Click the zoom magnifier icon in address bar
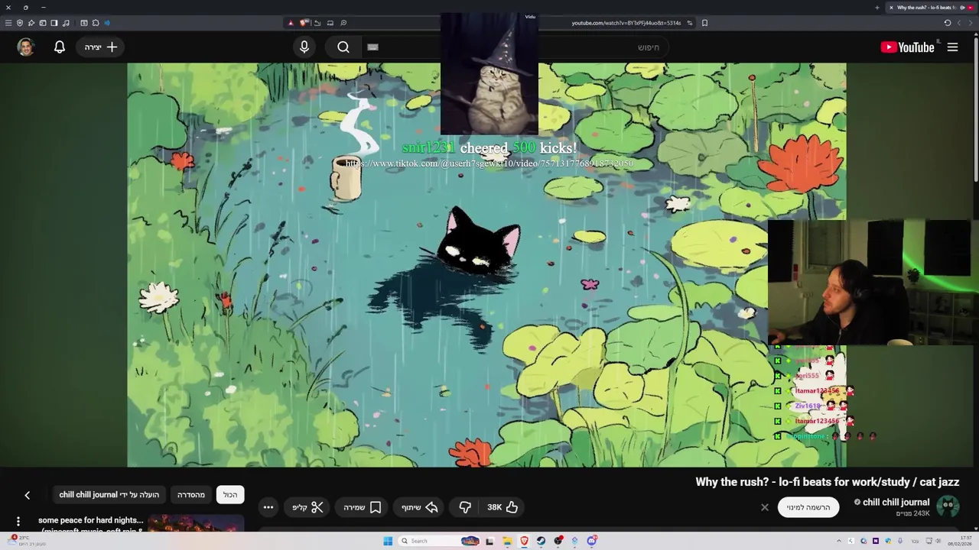979x550 pixels. (x=343, y=23)
